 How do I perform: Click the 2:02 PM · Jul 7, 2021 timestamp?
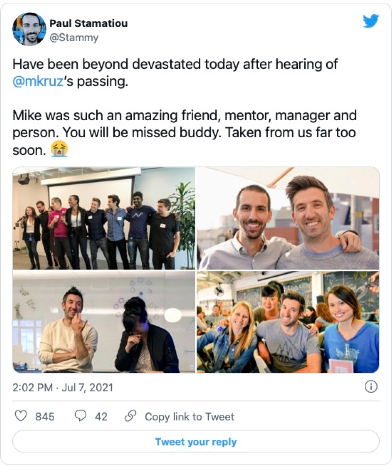[63, 387]
